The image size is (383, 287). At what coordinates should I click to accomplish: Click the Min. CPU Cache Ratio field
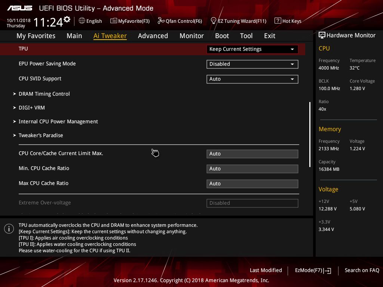(252, 169)
